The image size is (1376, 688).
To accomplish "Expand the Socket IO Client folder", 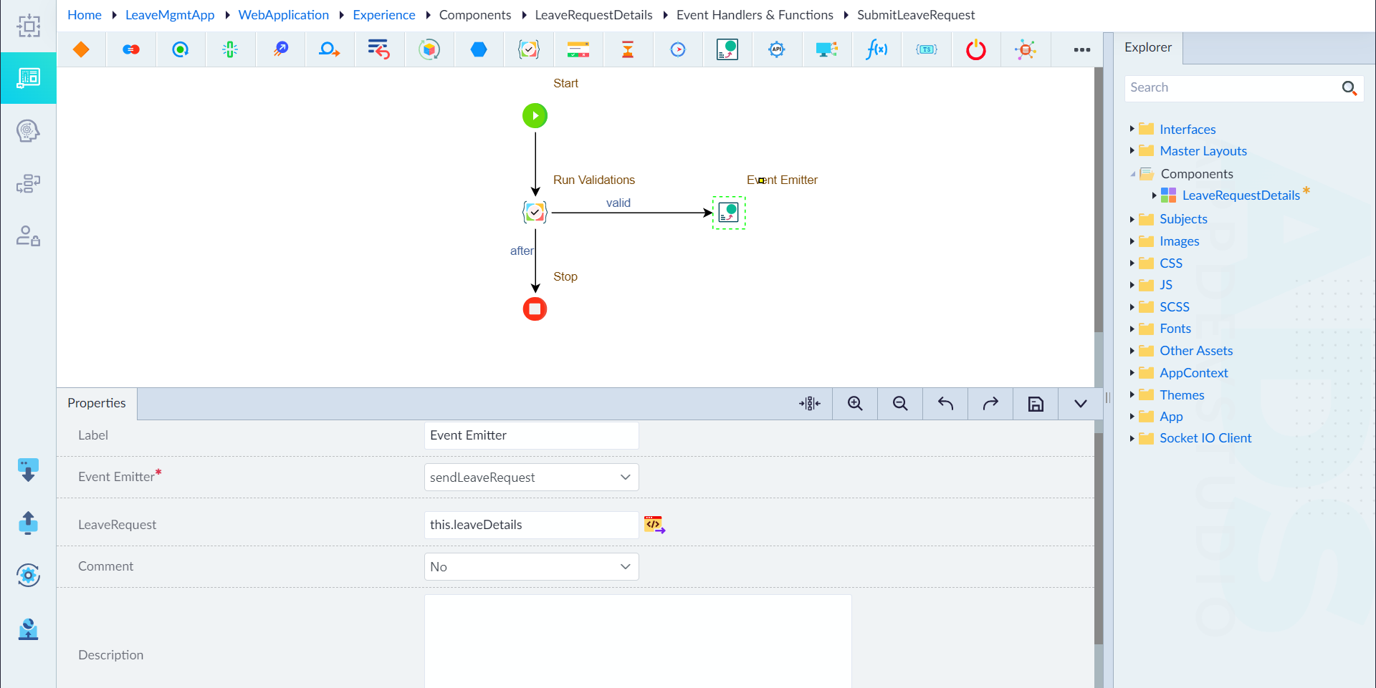I will (1132, 438).
